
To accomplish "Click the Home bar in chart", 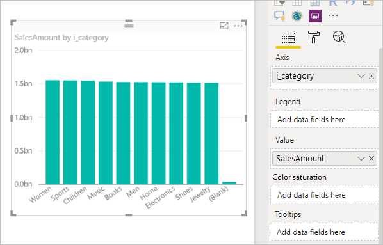I will (159, 133).
